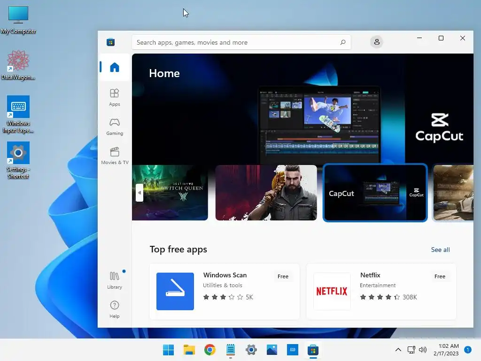481x361 pixels.
Task: Open the Apps section in the sidebar
Action: [x=115, y=97]
